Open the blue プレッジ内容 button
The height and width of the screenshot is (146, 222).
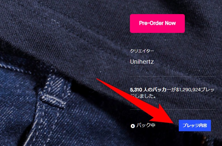point(195,126)
